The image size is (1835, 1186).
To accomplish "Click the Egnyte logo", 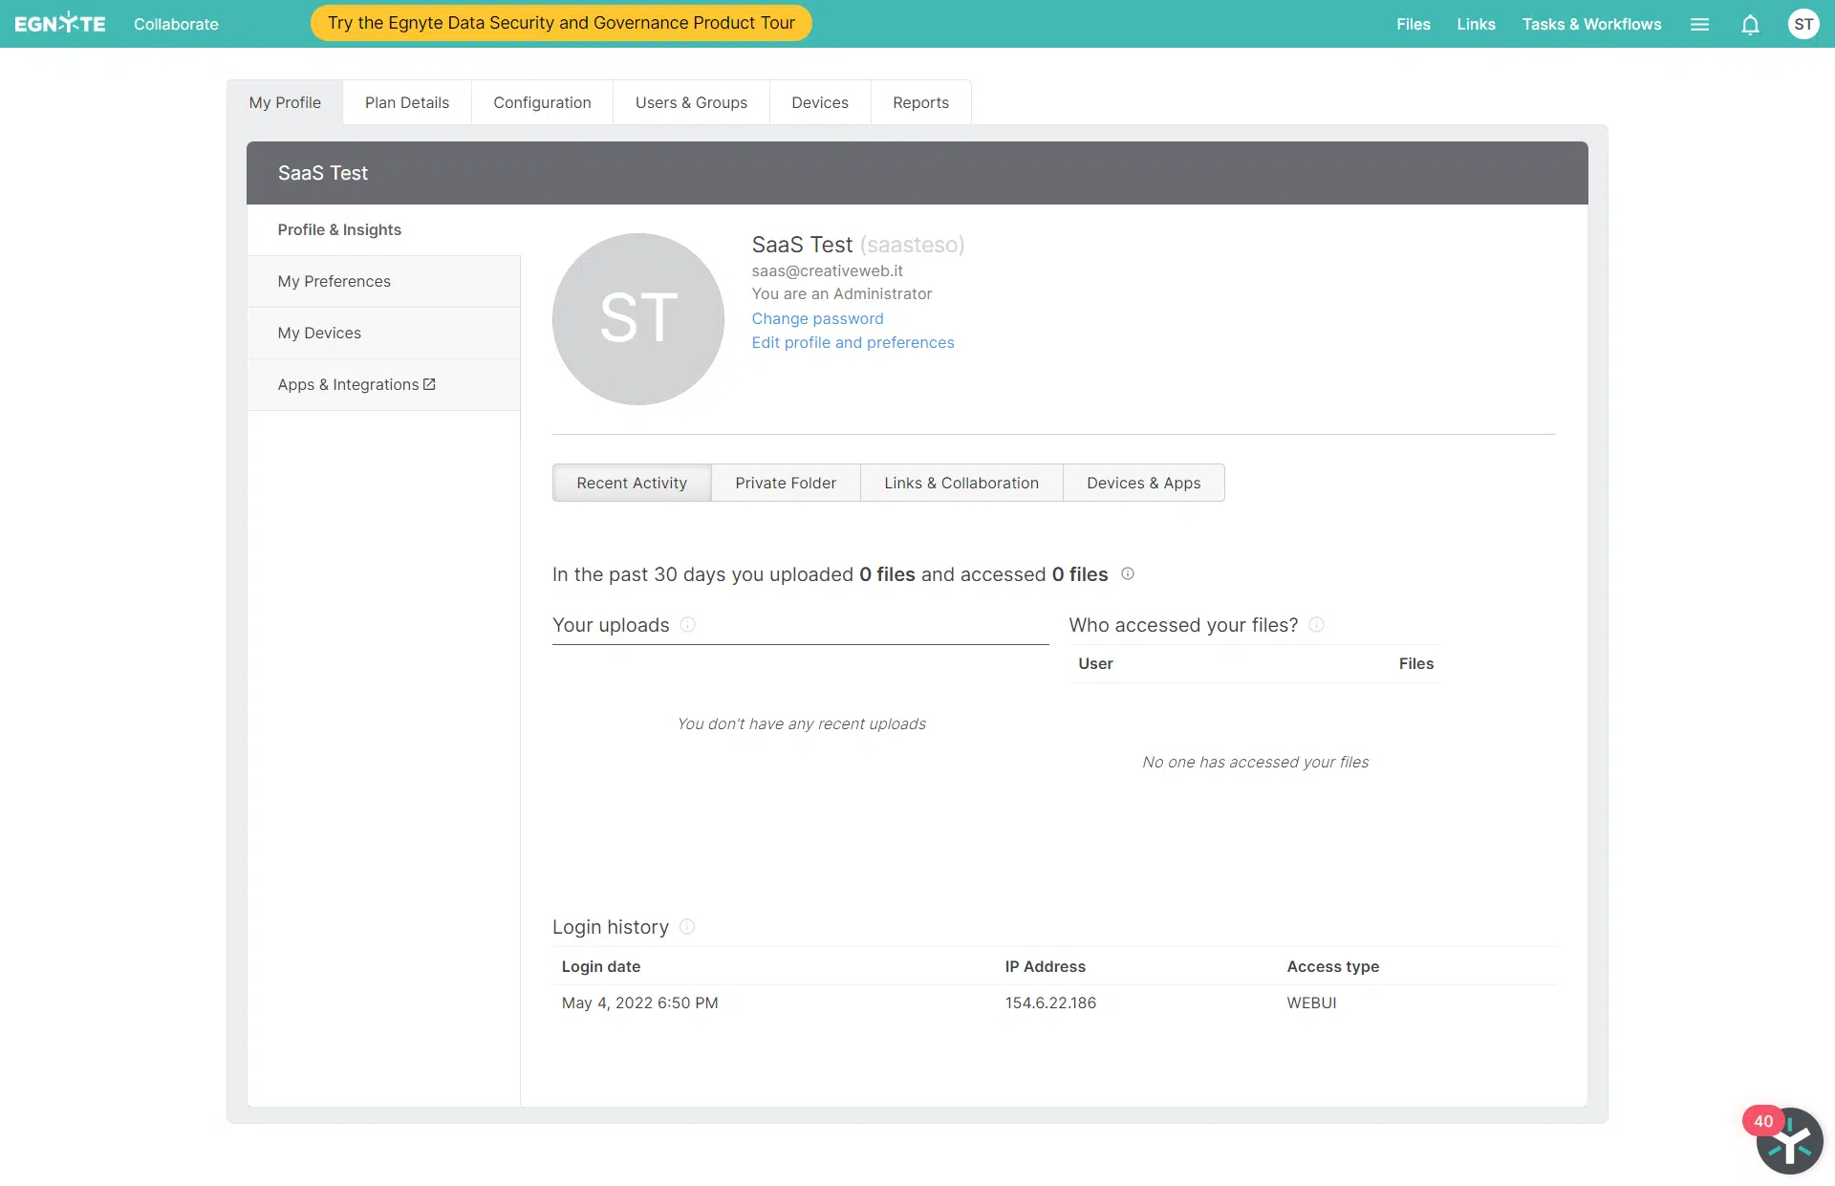I will (59, 24).
